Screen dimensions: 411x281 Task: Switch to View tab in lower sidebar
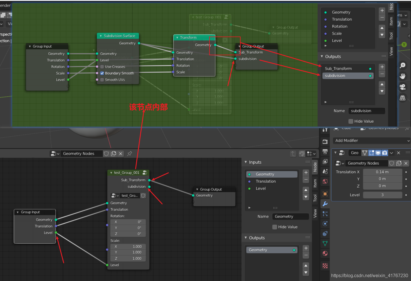pos(315,213)
